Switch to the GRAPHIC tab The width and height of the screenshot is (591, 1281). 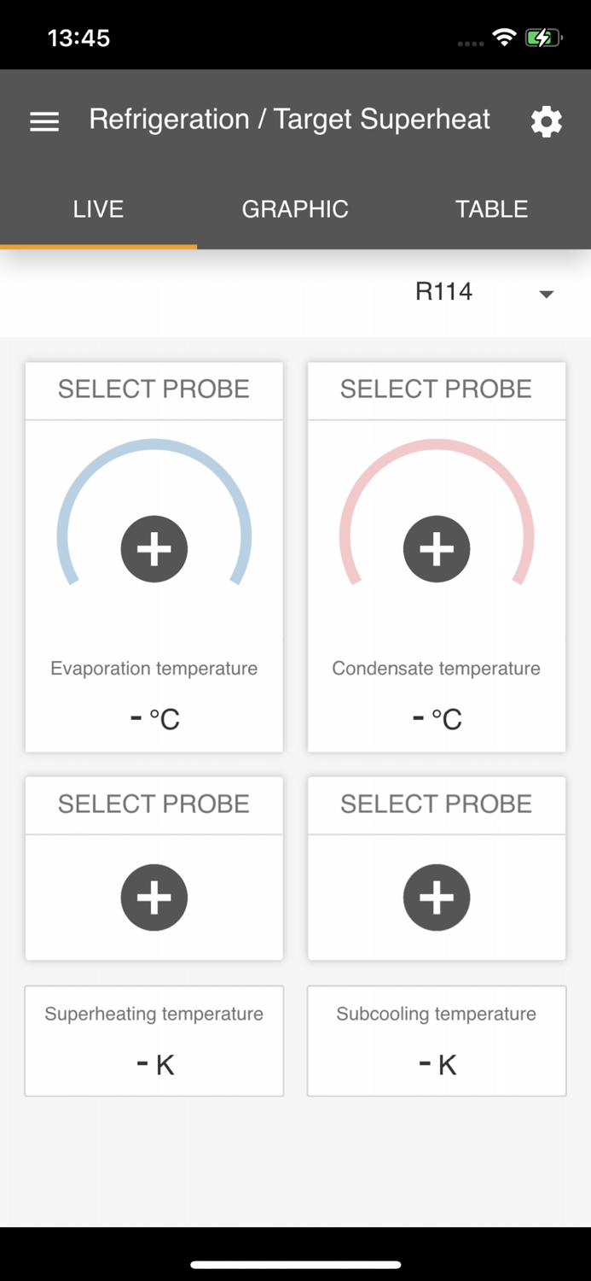[295, 208]
